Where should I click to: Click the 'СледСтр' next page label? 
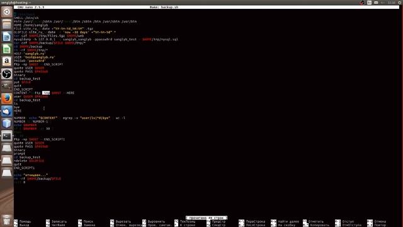(x=219, y=225)
